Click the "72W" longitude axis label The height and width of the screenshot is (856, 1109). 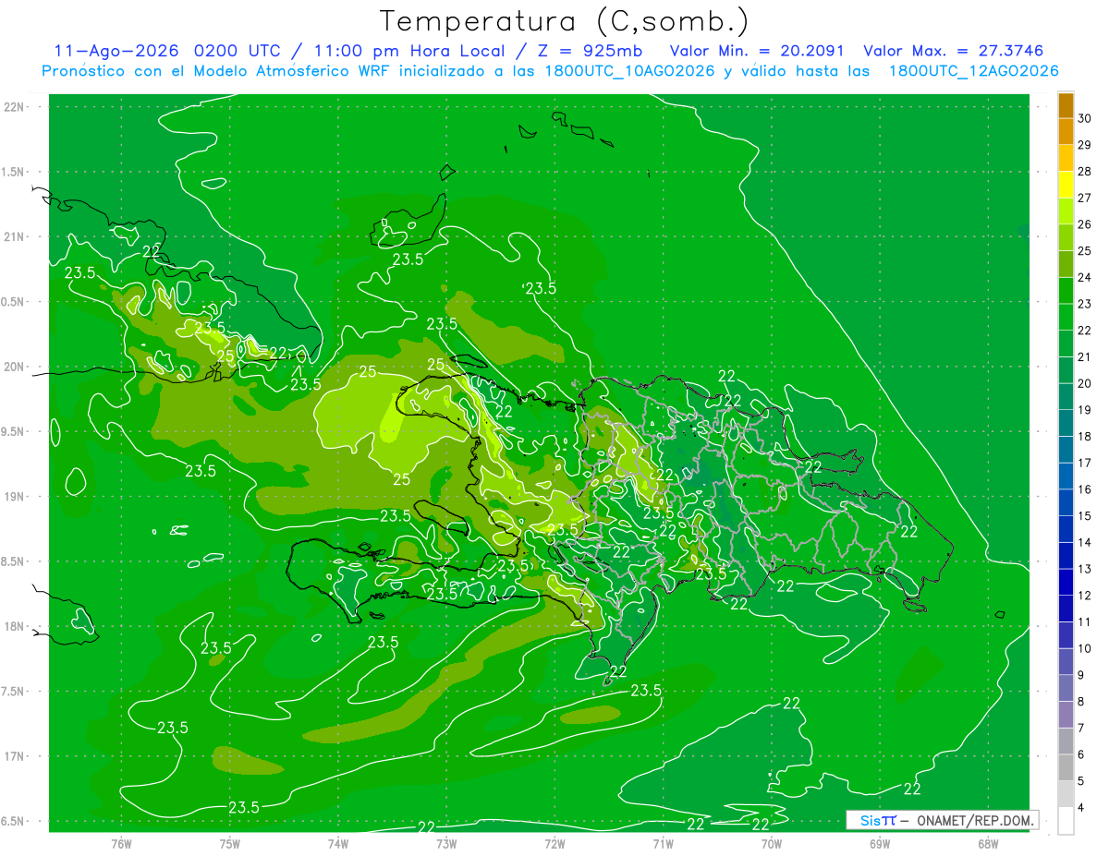point(554,844)
